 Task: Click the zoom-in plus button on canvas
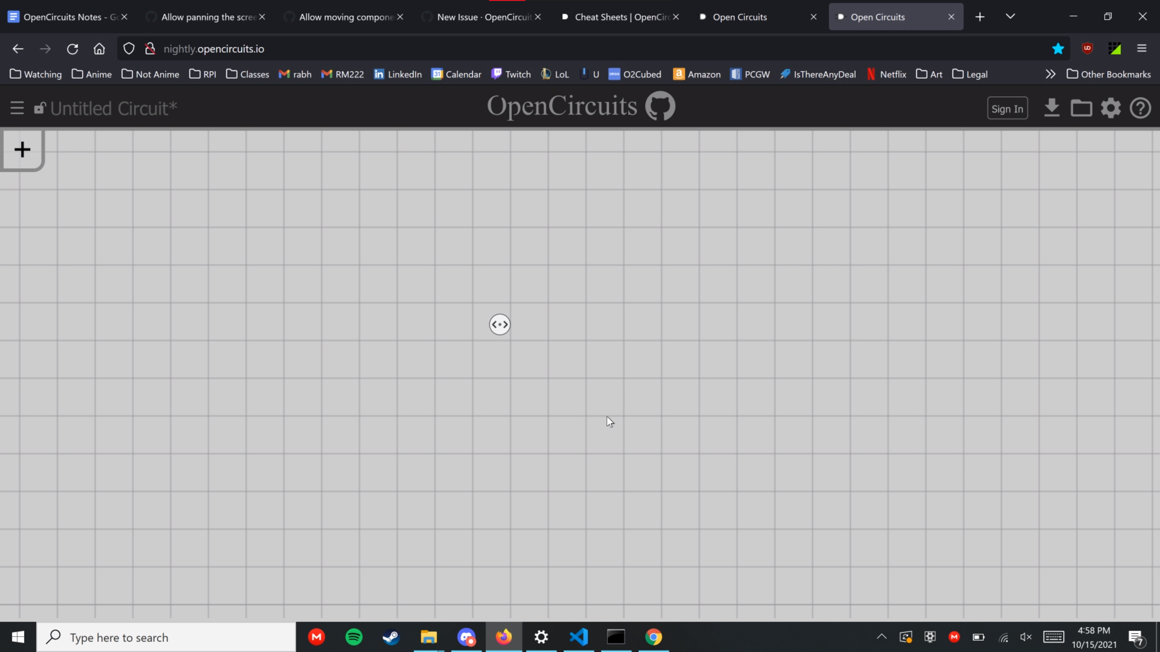click(x=22, y=149)
